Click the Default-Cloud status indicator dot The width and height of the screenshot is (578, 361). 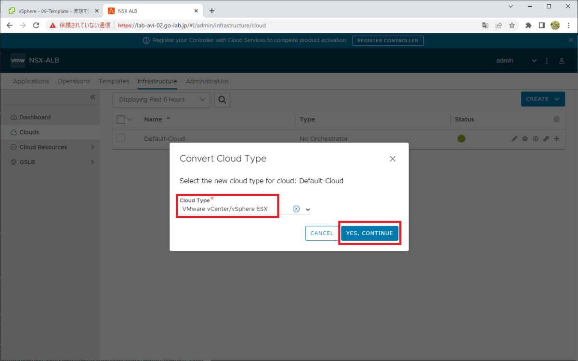point(461,138)
